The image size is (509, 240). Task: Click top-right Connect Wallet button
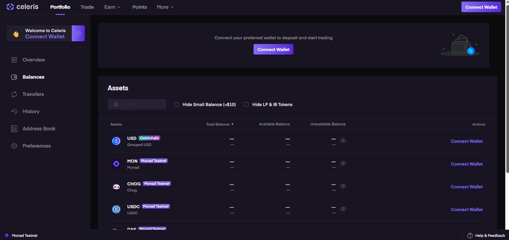coord(481,7)
